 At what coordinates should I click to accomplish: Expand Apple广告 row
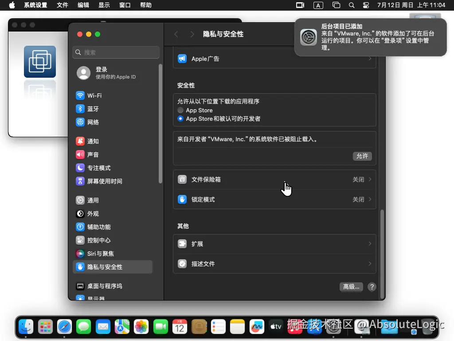click(274, 59)
